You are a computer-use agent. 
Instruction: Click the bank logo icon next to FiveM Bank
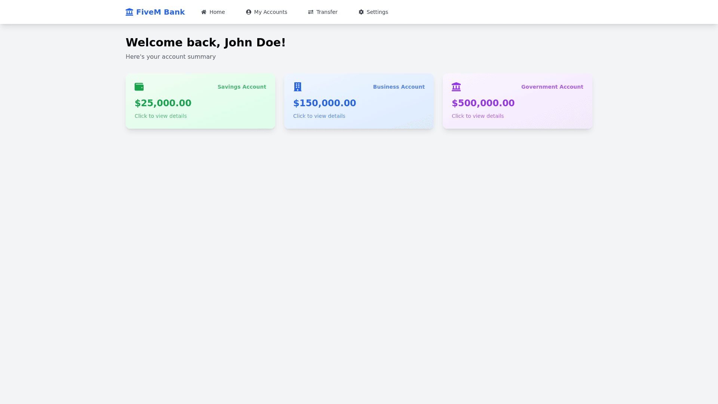pyautogui.click(x=129, y=12)
